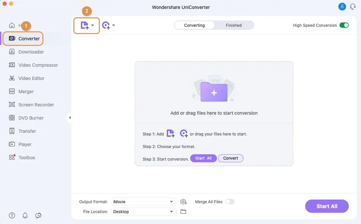
Task: Click the Screen Recorder icon
Action: [12, 105]
